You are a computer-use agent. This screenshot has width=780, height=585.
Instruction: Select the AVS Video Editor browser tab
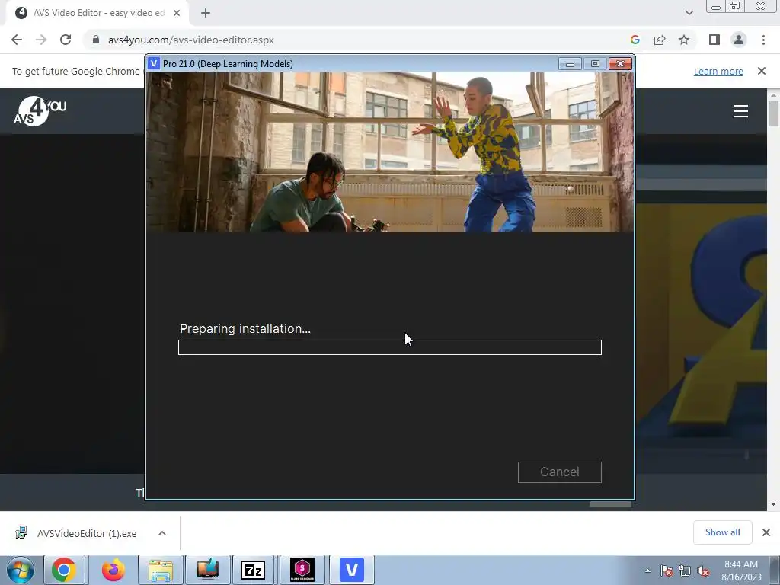[97, 13]
